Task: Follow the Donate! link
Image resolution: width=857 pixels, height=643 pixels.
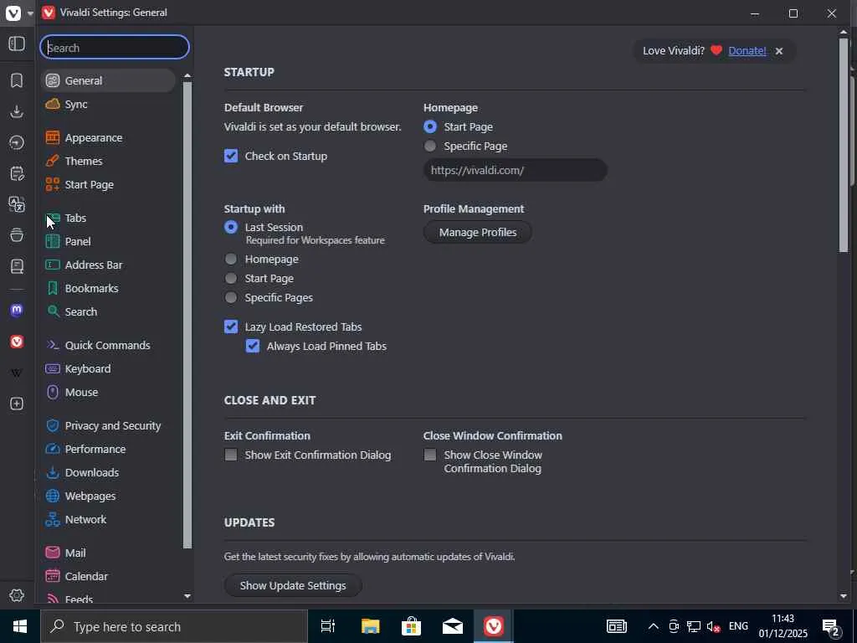Action: pos(747,51)
